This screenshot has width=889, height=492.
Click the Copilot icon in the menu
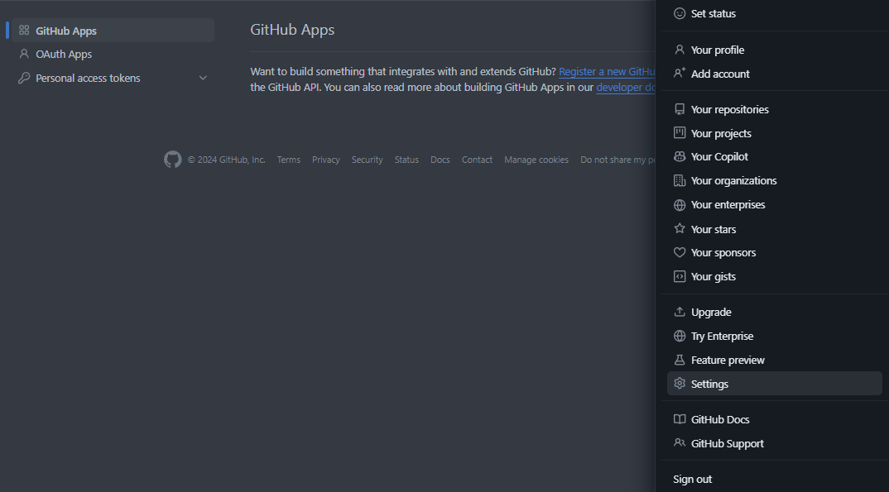click(x=680, y=157)
